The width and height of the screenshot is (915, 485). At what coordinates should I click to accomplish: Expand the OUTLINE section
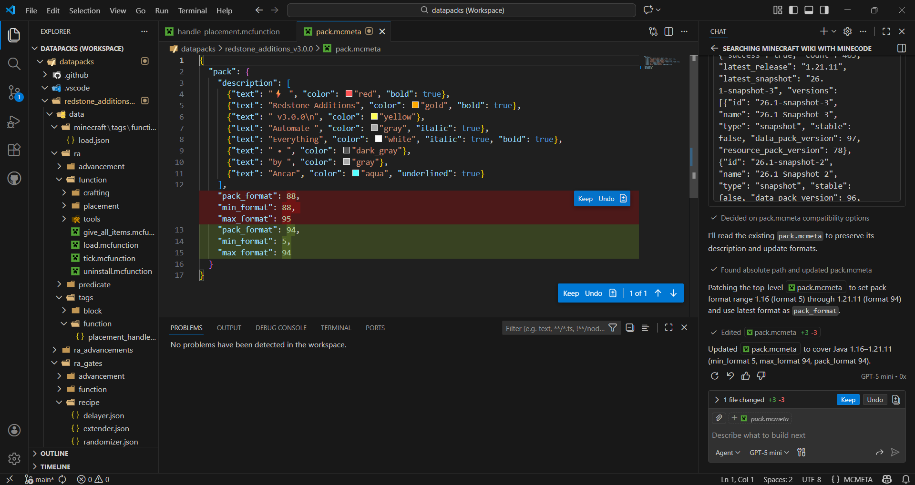tap(54, 454)
